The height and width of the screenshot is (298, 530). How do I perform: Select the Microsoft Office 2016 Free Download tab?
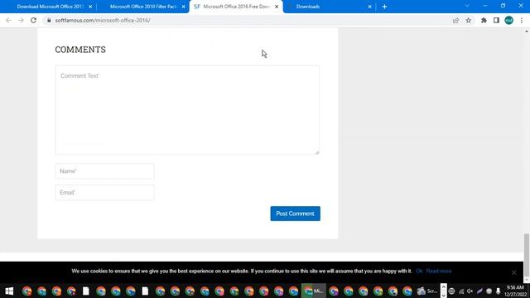click(x=235, y=7)
